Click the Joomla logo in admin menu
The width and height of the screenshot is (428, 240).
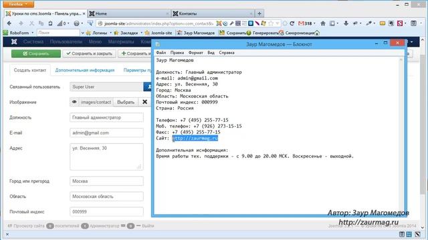coord(14,41)
